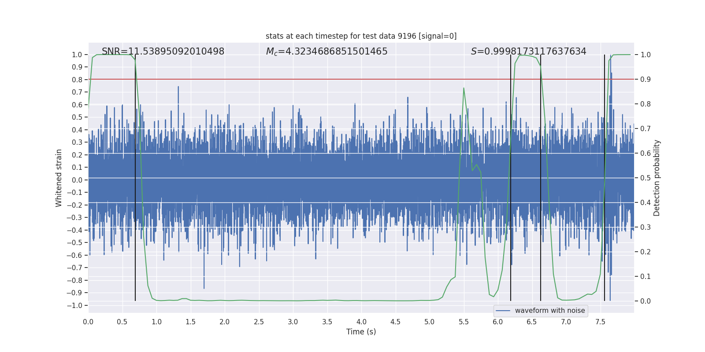This screenshot has width=705, height=352.
Task: Click the black vertical marker near 7.55 s
Action: tap(605, 178)
